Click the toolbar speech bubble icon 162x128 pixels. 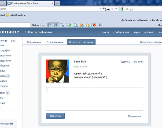(42, 25)
